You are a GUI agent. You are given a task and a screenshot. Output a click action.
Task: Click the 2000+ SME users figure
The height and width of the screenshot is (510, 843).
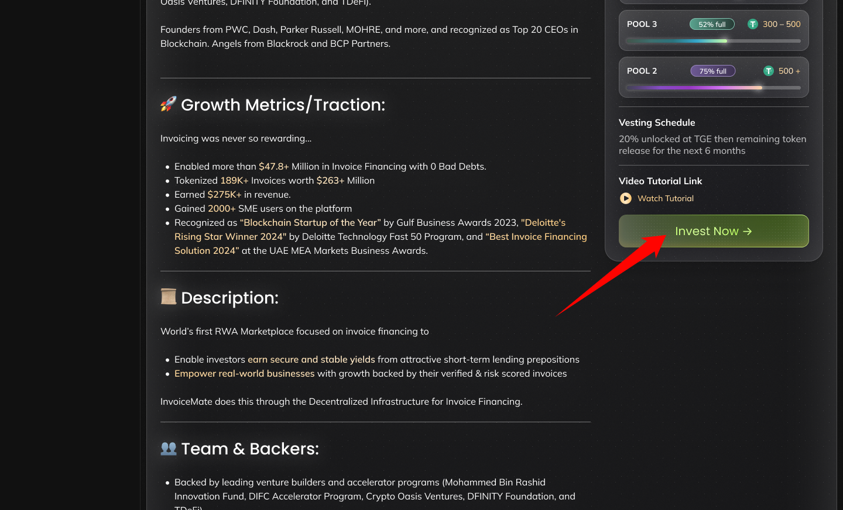pyautogui.click(x=221, y=208)
